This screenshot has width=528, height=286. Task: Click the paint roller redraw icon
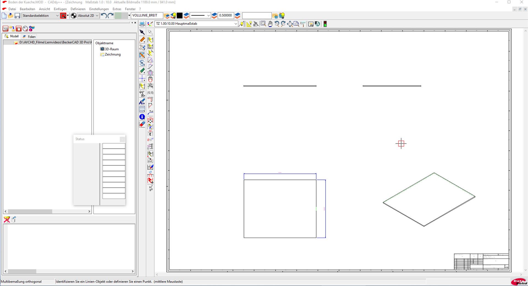(303, 24)
